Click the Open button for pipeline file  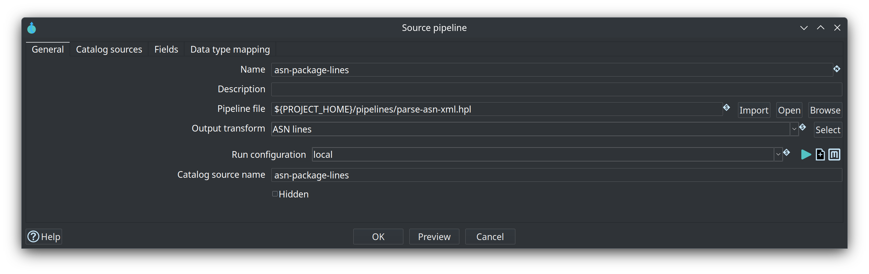pyautogui.click(x=789, y=110)
